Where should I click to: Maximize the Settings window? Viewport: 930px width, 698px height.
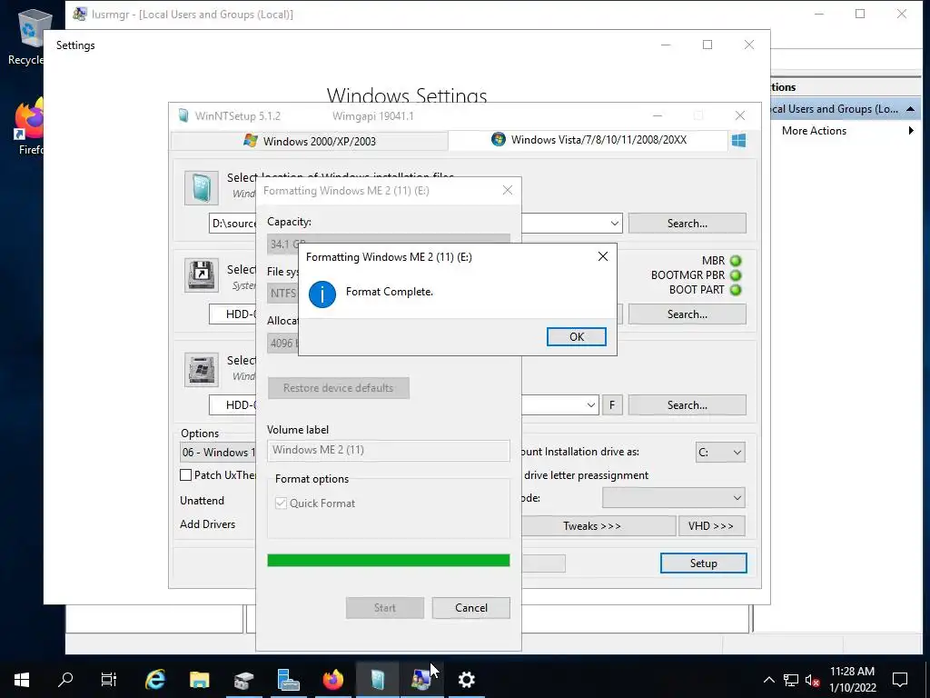coord(707,45)
